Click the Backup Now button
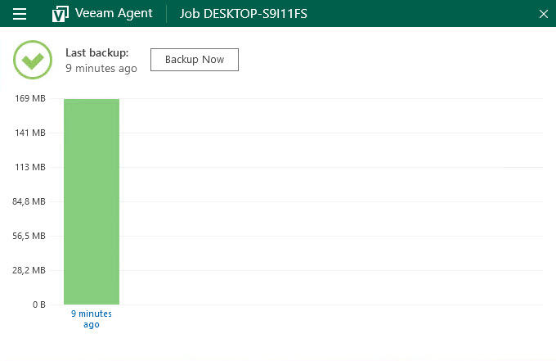556x361 pixels. [x=194, y=60]
